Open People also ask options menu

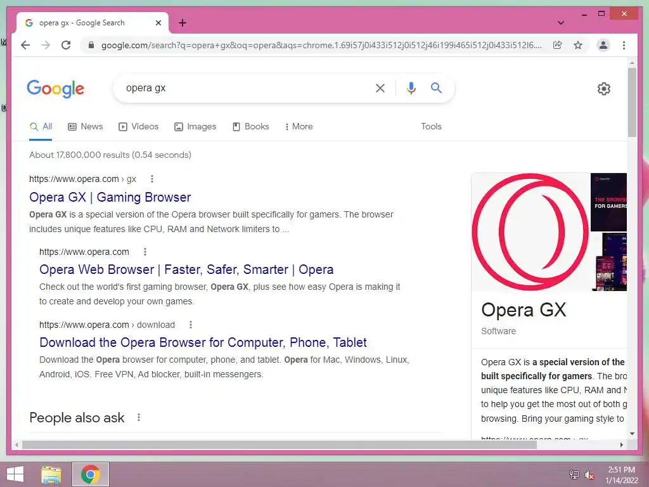tap(139, 417)
